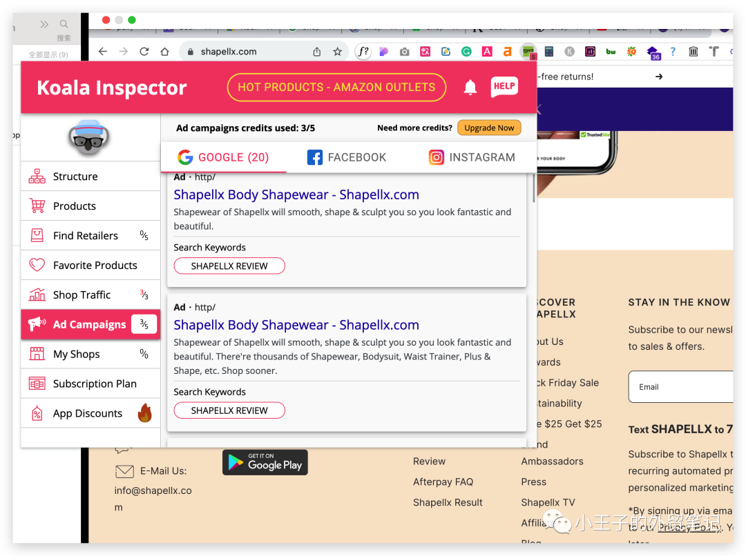Switch to the Instagram tab
The width and height of the screenshot is (746, 556).
(x=472, y=157)
